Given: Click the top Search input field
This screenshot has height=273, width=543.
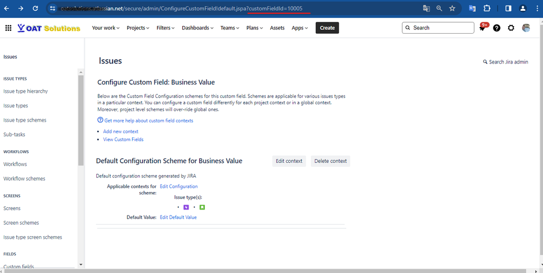Looking at the screenshot, I should pyautogui.click(x=438, y=28).
